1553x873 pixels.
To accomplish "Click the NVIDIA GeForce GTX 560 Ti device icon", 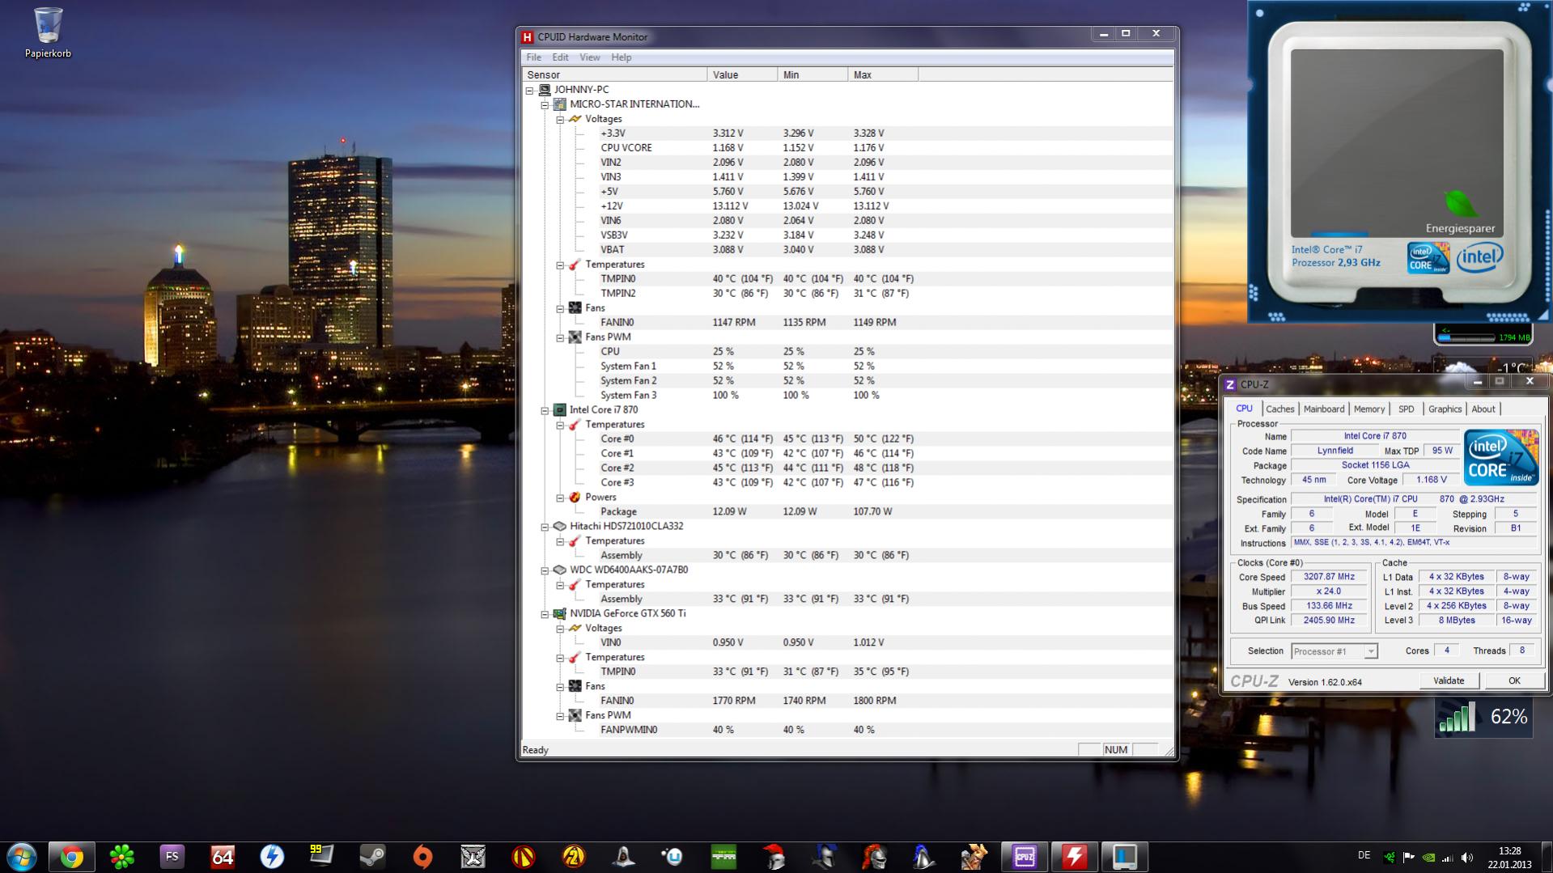I will pyautogui.click(x=559, y=613).
